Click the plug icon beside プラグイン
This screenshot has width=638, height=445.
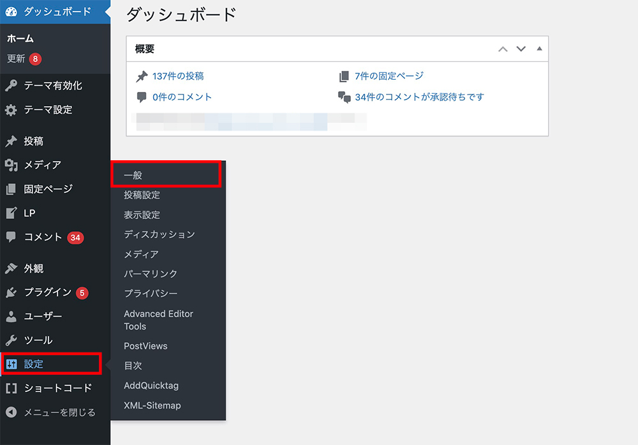[x=11, y=292]
